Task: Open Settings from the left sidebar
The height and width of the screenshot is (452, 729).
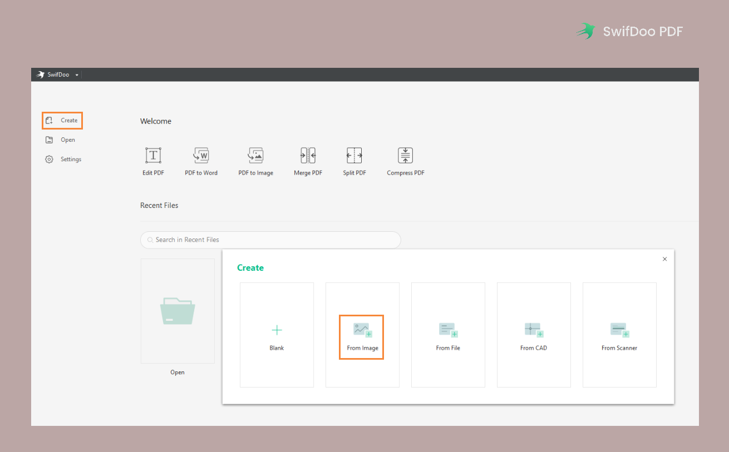Action: pos(63,160)
